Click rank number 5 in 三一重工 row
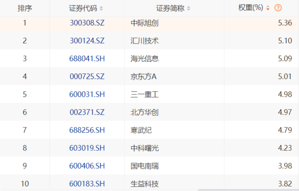The height and width of the screenshot is (191, 299). point(25,94)
